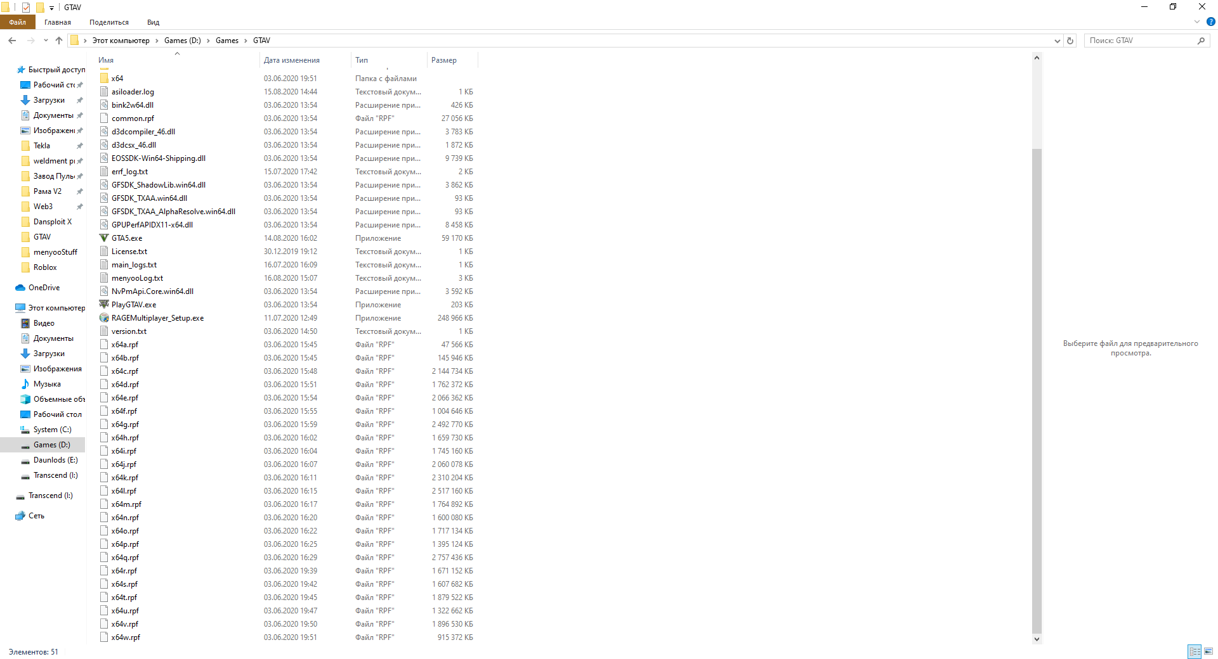This screenshot has height=659, width=1218.
Task: Click the Daunlods (E:) drive icon
Action: click(25, 460)
